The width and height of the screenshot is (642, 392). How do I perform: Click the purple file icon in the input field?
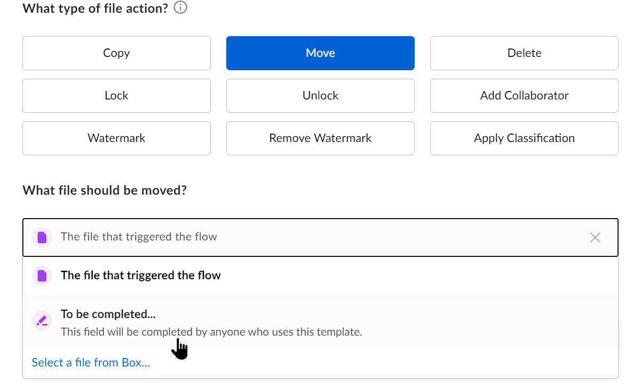(42, 237)
